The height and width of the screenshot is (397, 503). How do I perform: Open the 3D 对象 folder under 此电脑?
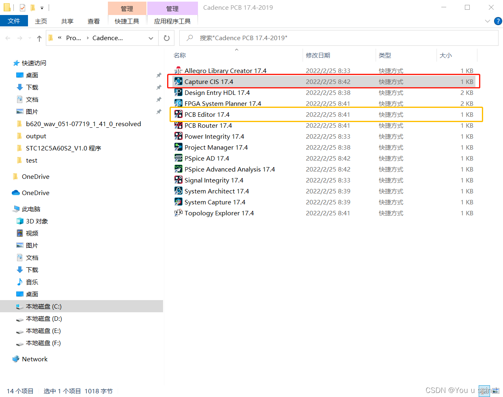click(37, 221)
